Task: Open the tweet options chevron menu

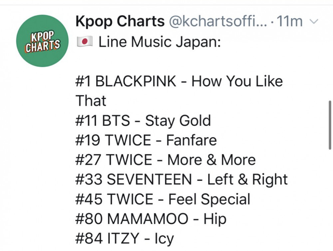Action: (x=314, y=21)
